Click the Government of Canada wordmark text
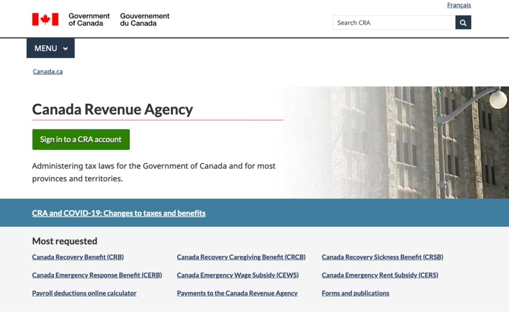Image resolution: width=509 pixels, height=312 pixels. coord(89,20)
